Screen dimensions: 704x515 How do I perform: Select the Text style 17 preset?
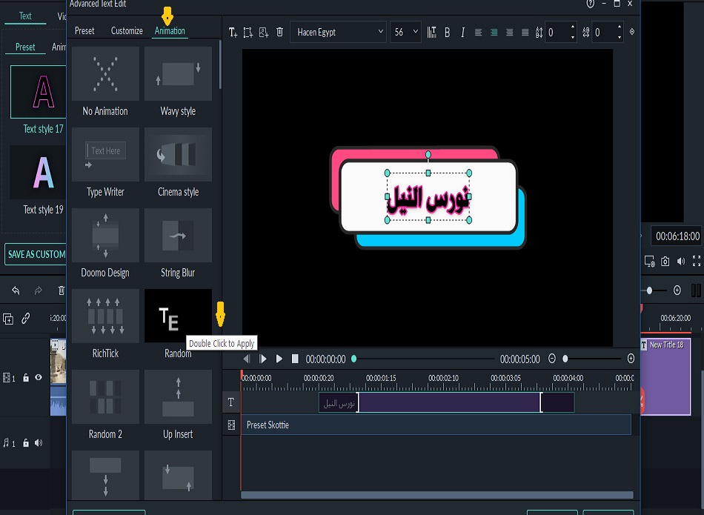(39, 92)
